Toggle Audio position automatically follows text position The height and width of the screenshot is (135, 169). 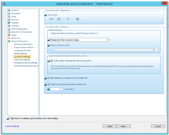[x=52, y=61]
